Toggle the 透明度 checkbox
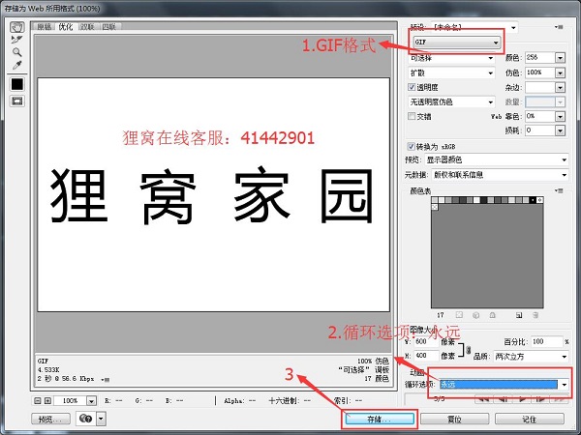The image size is (581, 435). coord(412,87)
